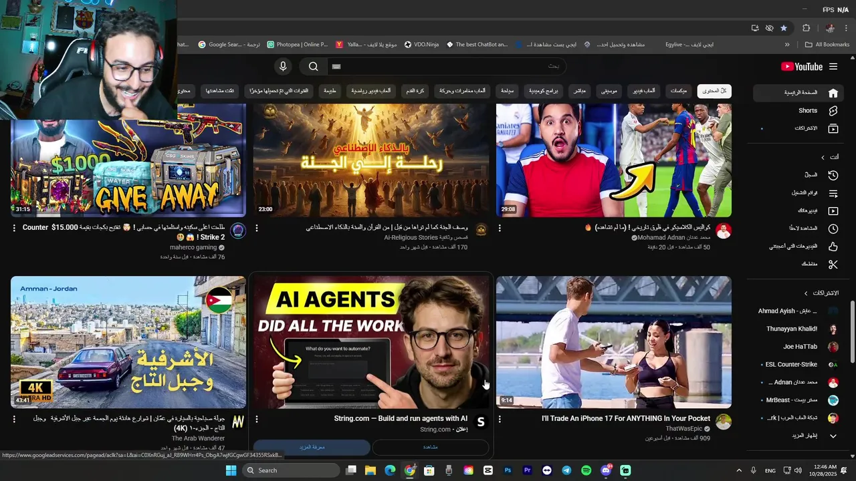Open the String.com advertiser avatar
The width and height of the screenshot is (856, 481).
480,422
